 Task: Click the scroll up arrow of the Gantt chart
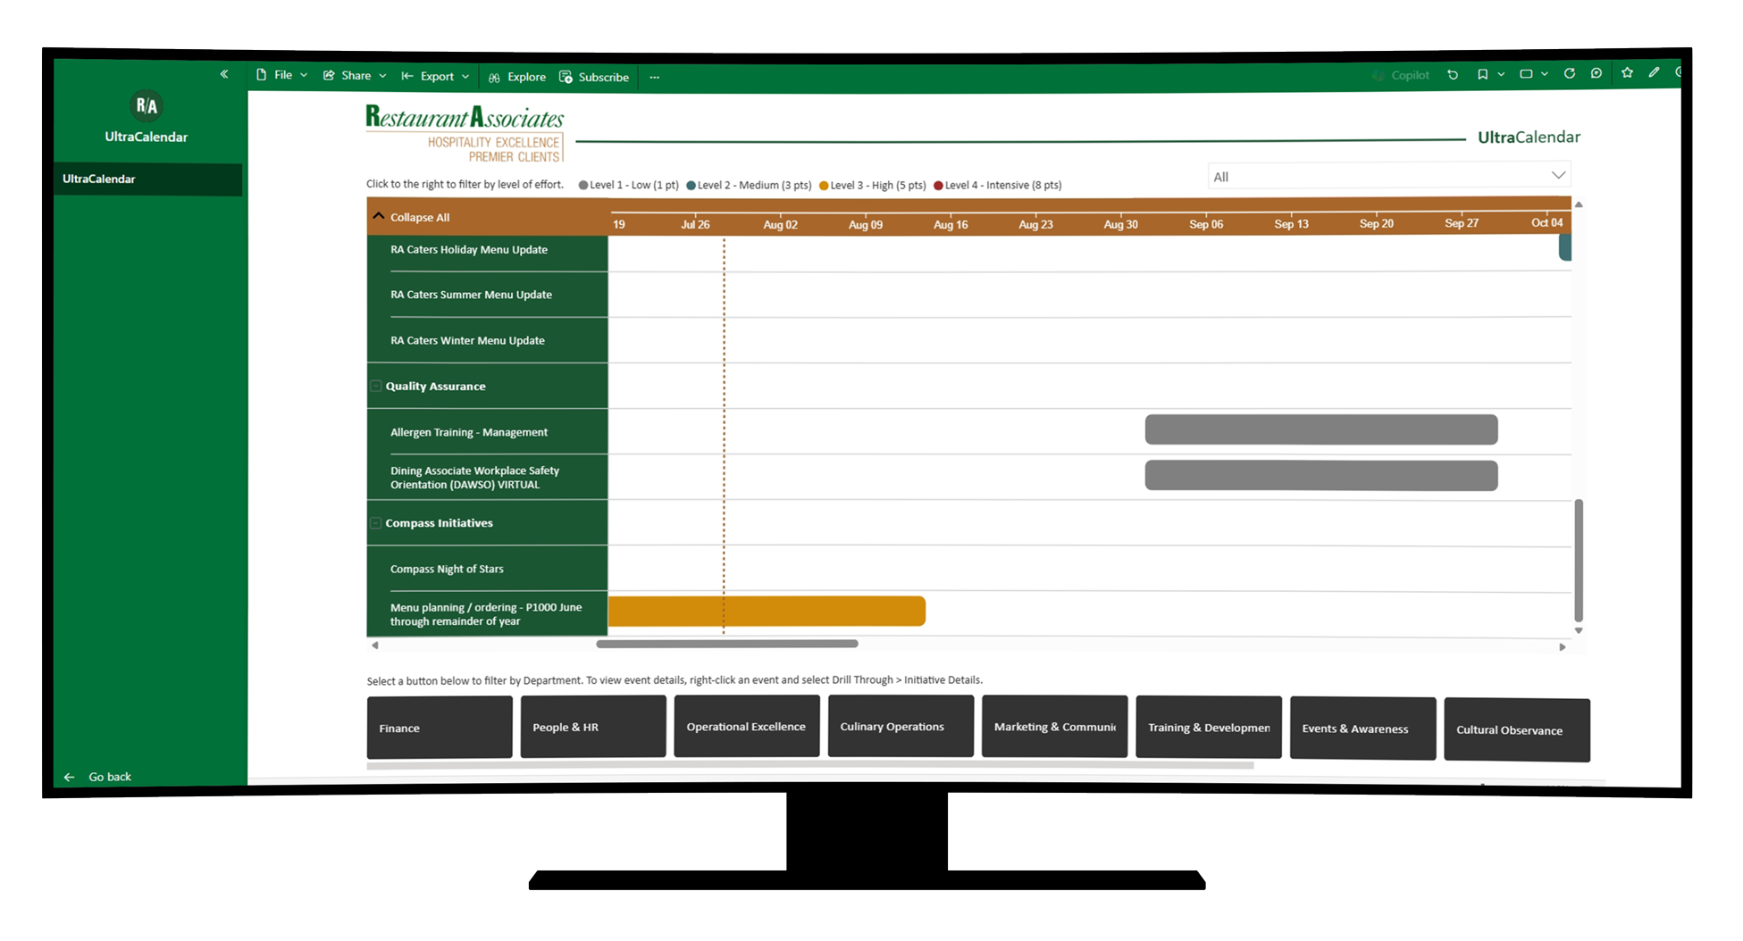1579,204
